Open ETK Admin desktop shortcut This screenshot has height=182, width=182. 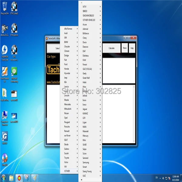pyautogui.click(x=14, y=30)
